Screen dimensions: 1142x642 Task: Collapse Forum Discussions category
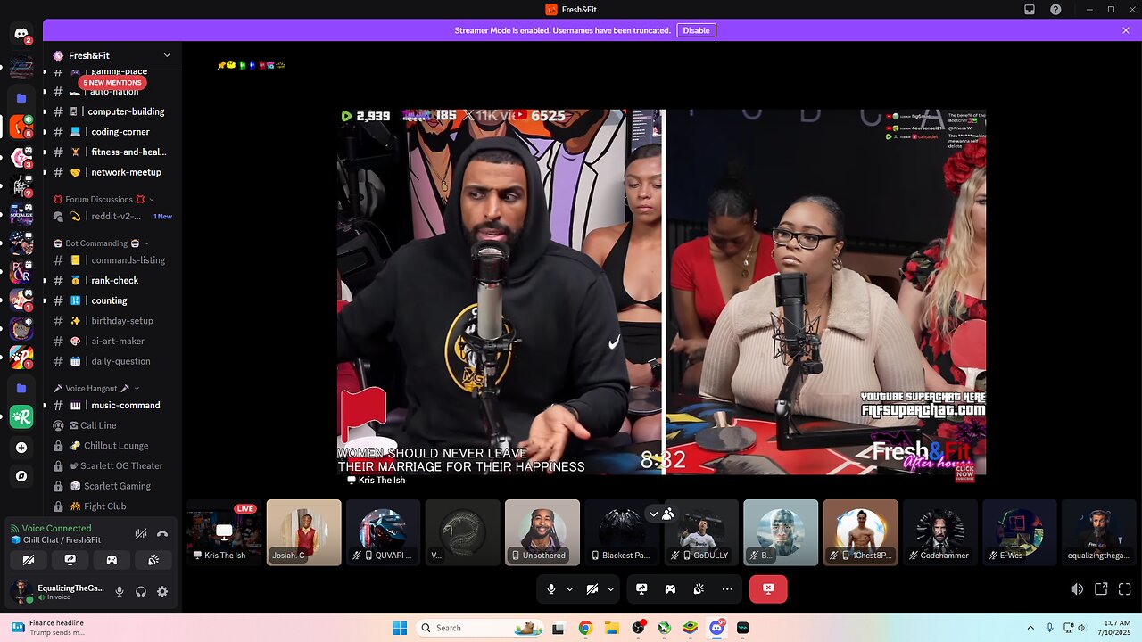(x=103, y=199)
